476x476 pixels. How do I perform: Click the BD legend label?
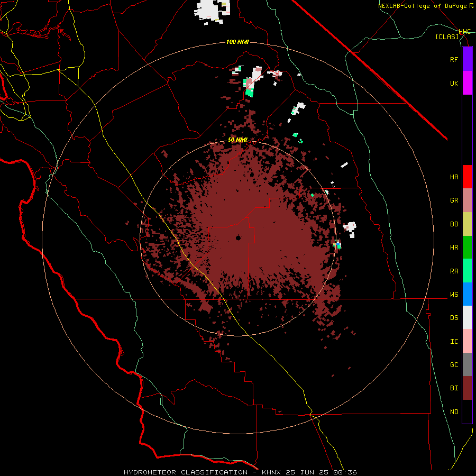[x=454, y=224]
